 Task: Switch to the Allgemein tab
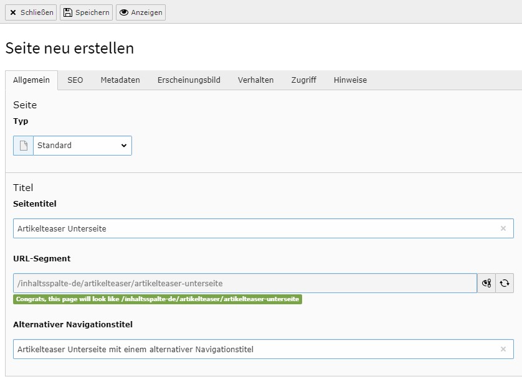[x=32, y=80]
